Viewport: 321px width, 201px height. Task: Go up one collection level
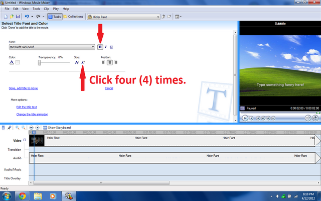[164, 17]
